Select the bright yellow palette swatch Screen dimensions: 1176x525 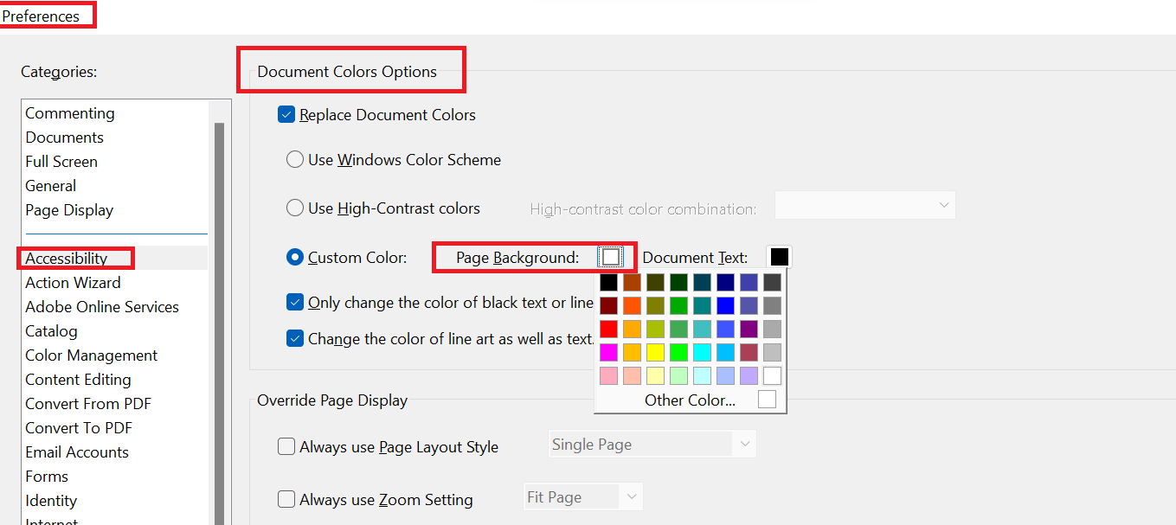(655, 352)
